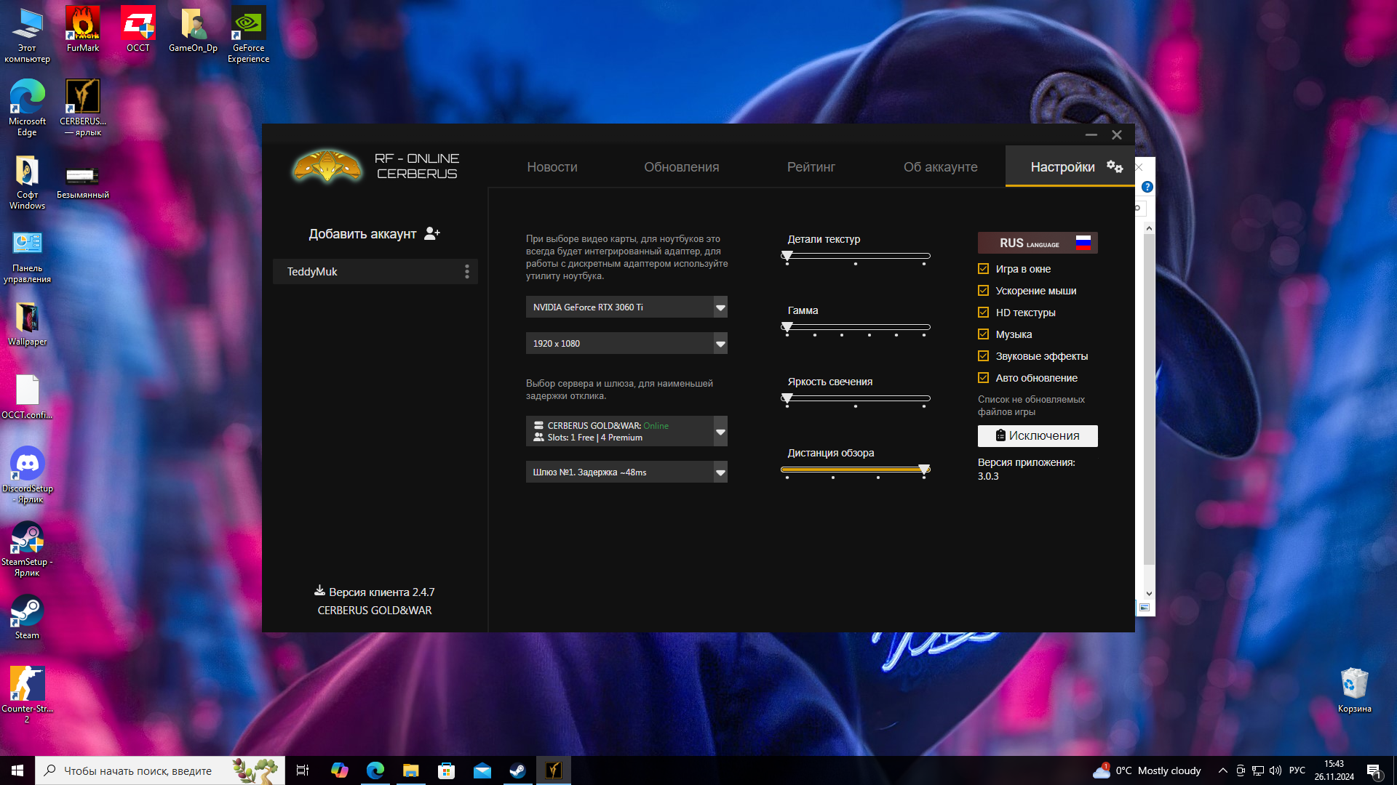Viewport: 1397px width, 785px height.
Task: Open GeForce Experience desktop icon
Action: pyautogui.click(x=249, y=35)
